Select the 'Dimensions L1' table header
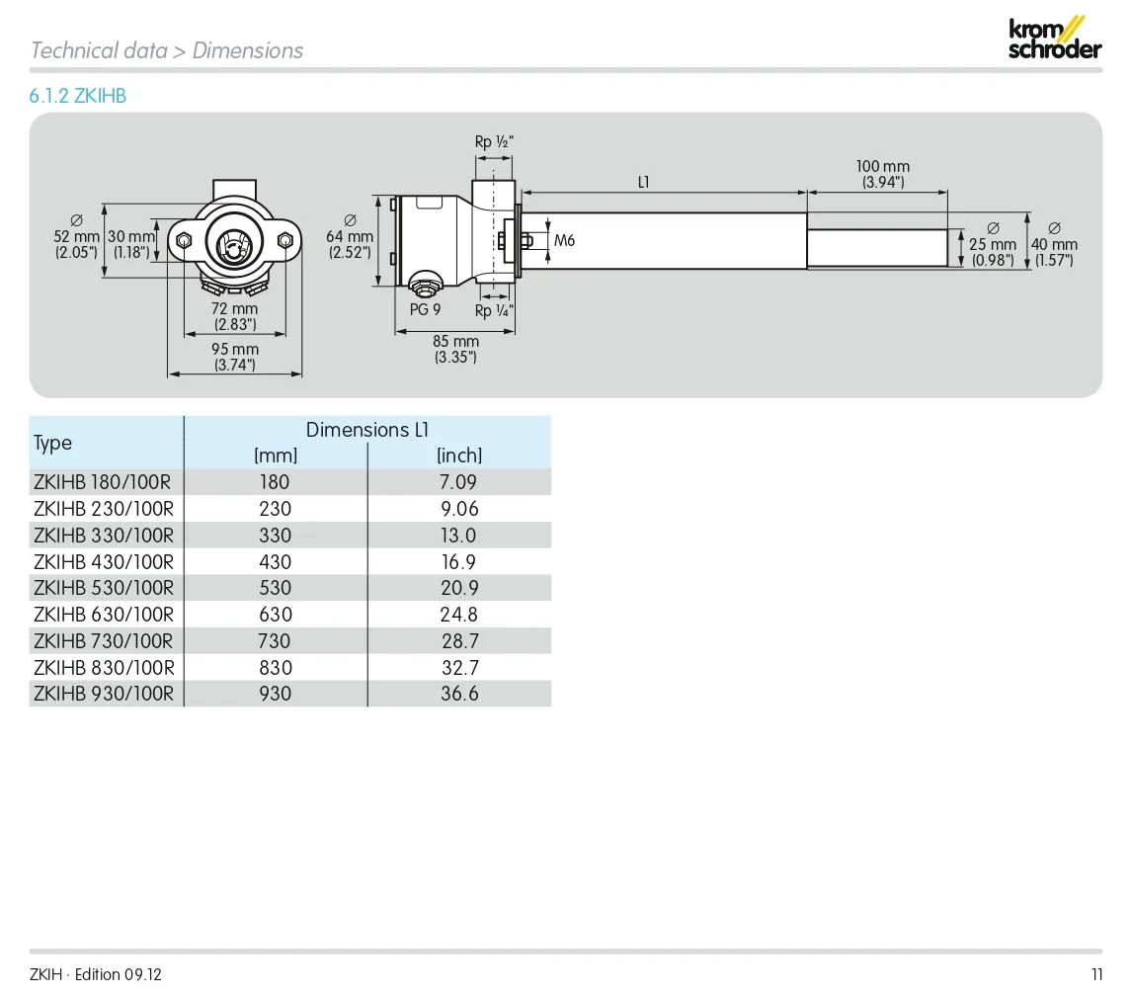 tap(366, 430)
